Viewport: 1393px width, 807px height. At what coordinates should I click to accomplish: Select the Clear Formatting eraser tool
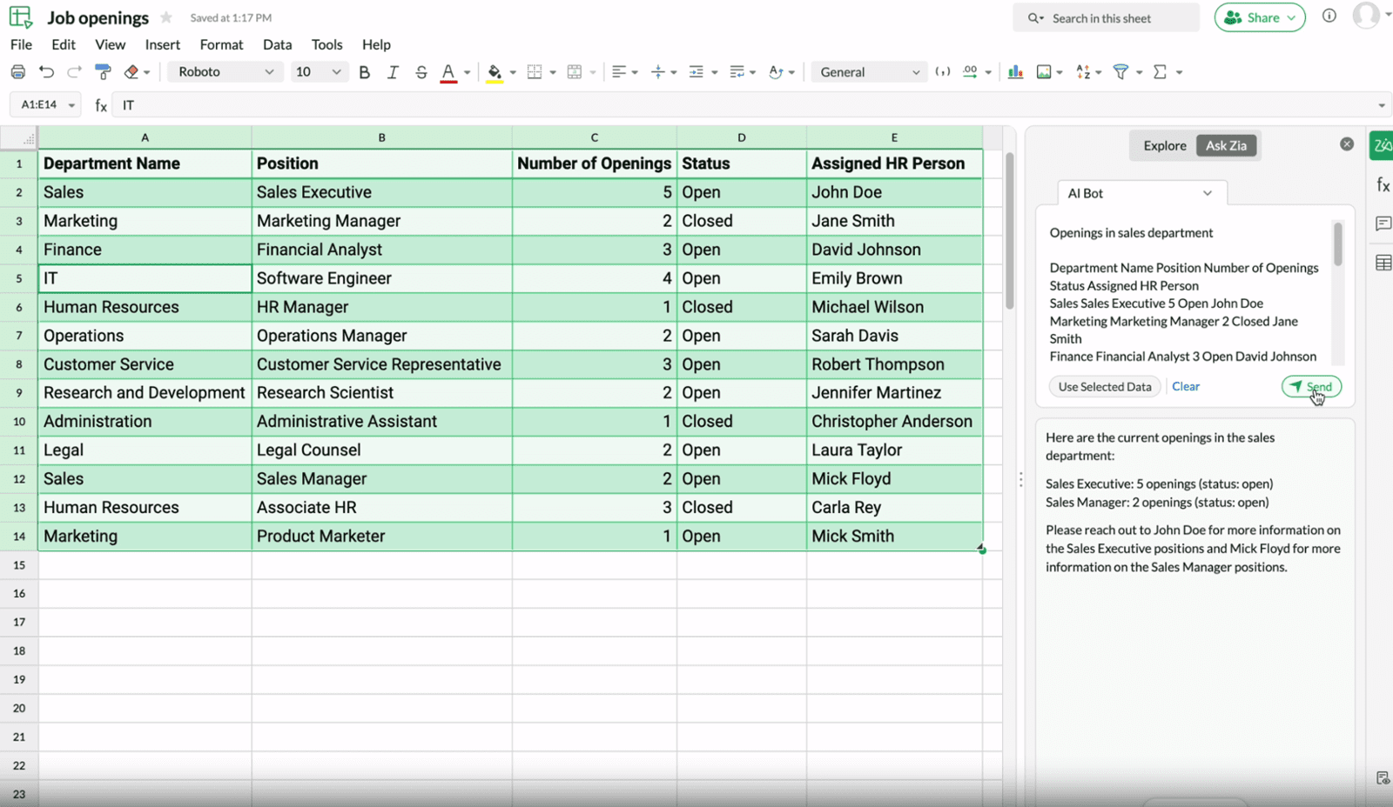click(x=131, y=72)
